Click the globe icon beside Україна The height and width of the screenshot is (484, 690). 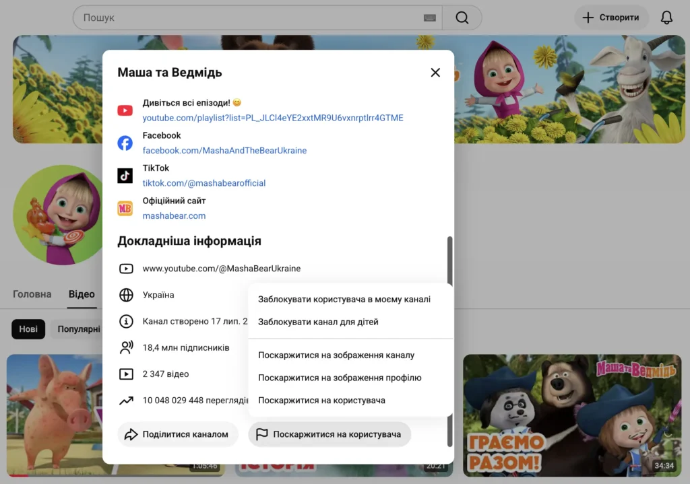pos(126,295)
